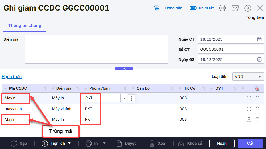Switch to Thông tin chung tab
Viewport: 266px width, 149px height.
[x=25, y=25]
